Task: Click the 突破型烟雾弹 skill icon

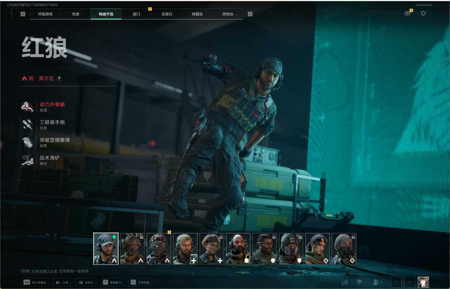Action: [27, 142]
